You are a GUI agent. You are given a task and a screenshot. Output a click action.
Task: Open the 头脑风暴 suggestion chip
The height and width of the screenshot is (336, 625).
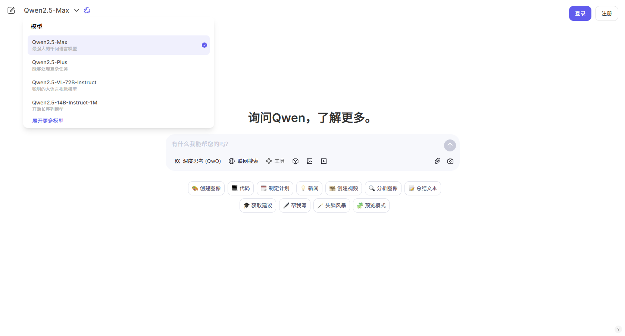coord(332,205)
